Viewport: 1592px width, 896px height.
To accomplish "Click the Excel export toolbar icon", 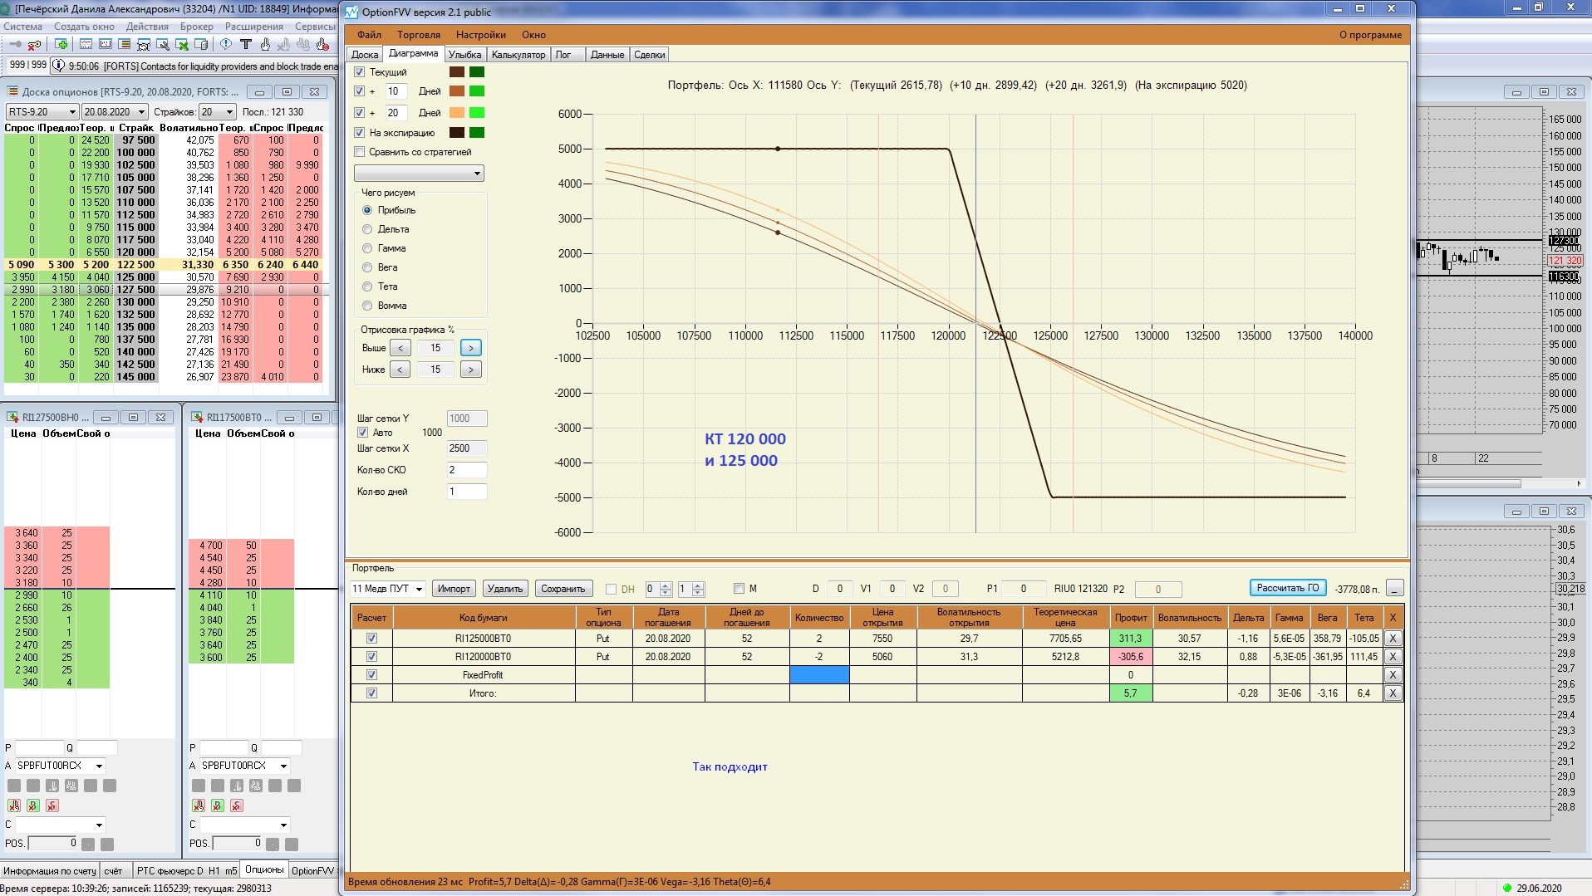I will click(x=182, y=45).
